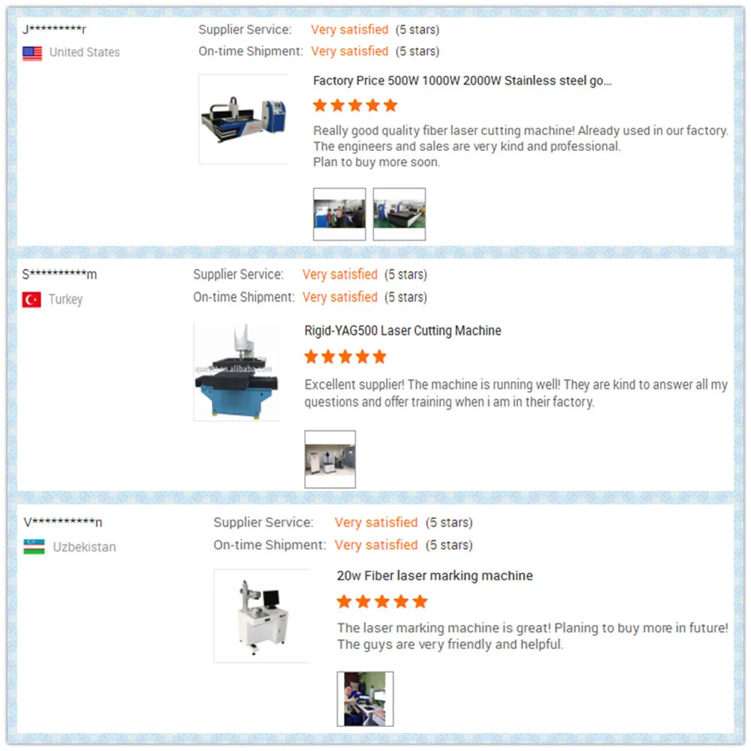The height and width of the screenshot is (751, 751).
Task: View the Uzbekistan buyer's review photo
Action: (x=366, y=698)
